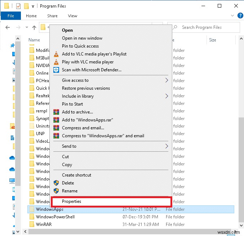Choose Cut from the context menu
Image resolution: width=244 pixels, height=236 pixels.
pyautogui.click(x=65, y=157)
